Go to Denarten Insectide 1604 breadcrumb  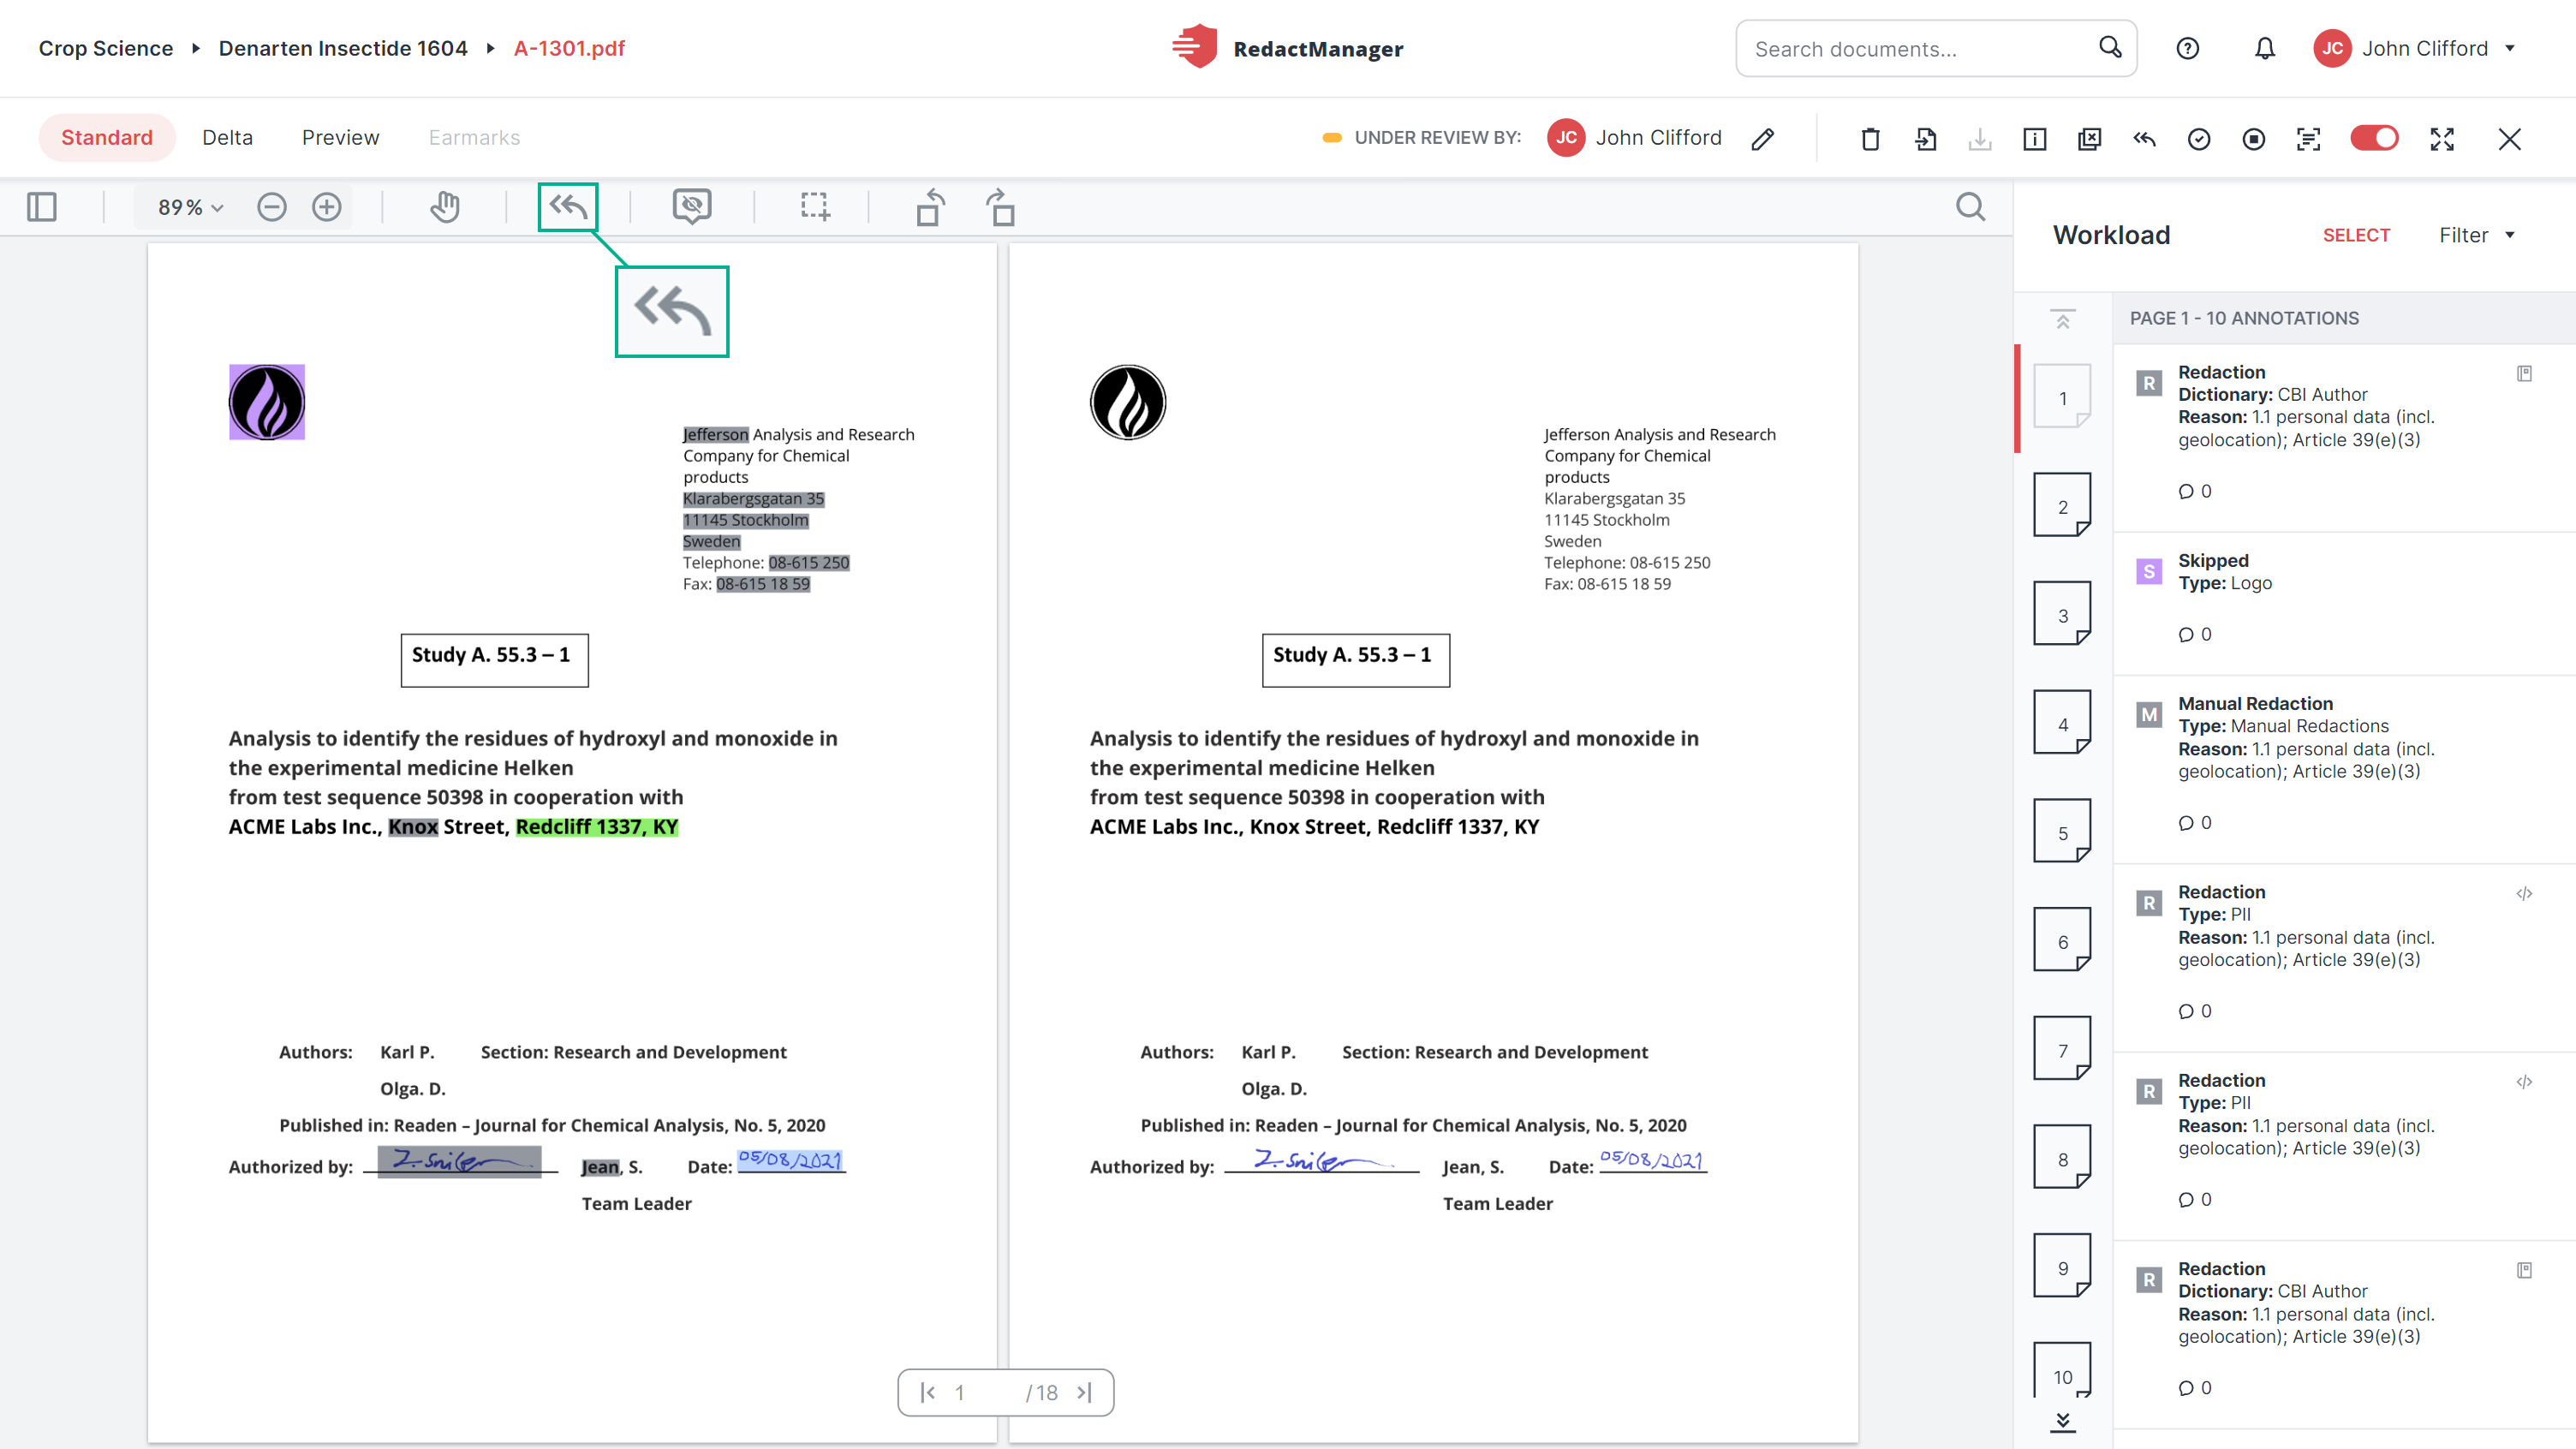[x=343, y=48]
